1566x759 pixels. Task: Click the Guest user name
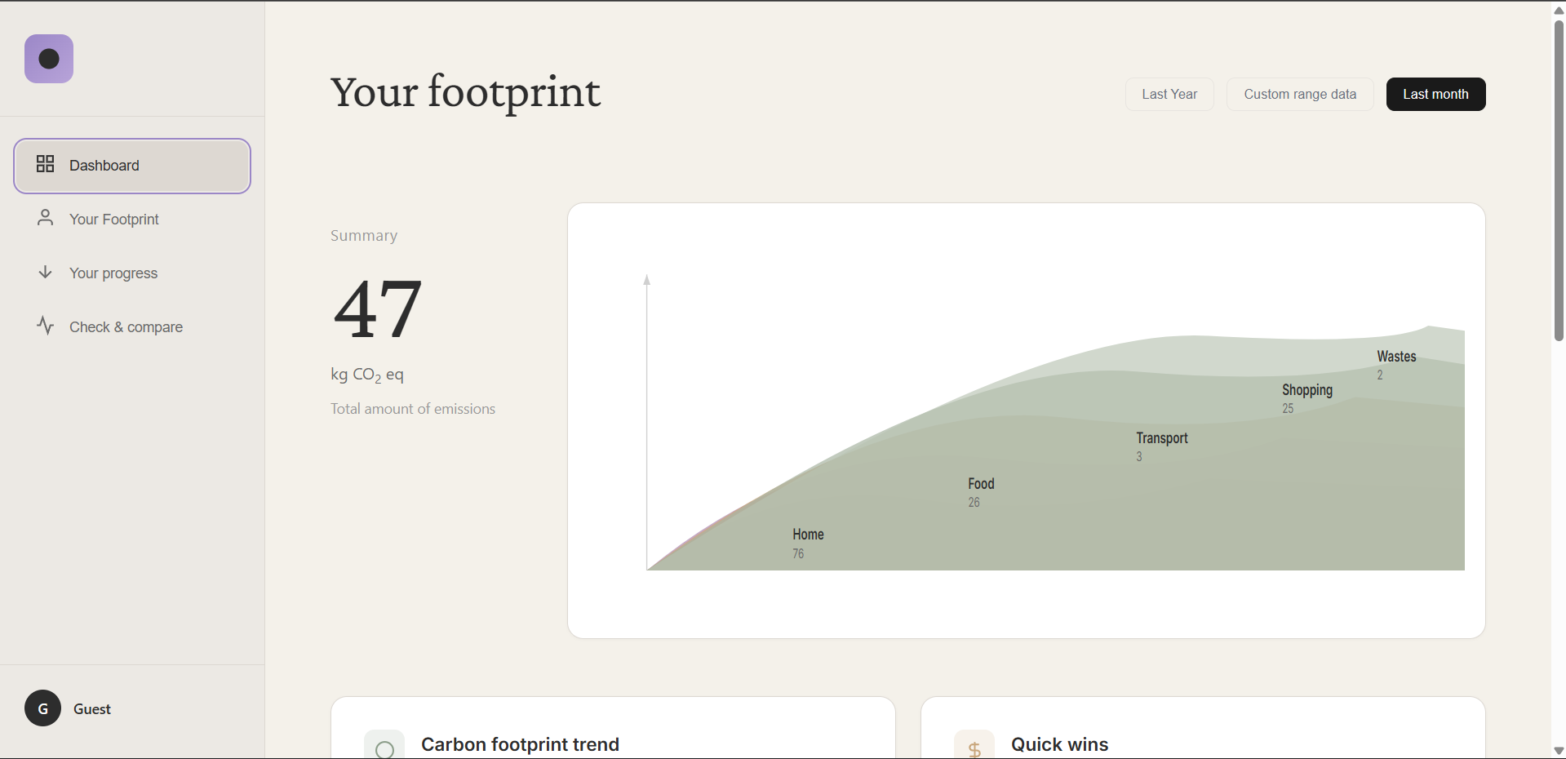(92, 709)
